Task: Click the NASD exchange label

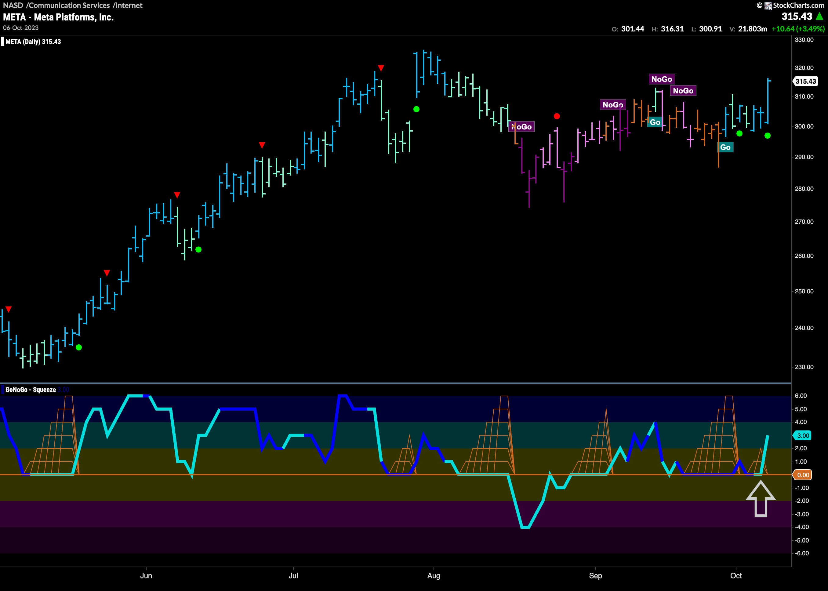Action: tap(13, 5)
